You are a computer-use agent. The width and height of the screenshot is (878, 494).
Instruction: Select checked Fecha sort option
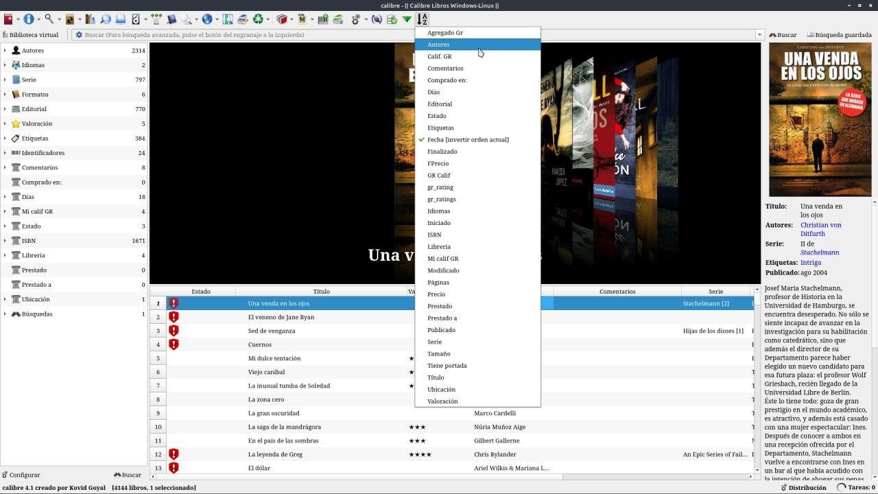pos(468,140)
